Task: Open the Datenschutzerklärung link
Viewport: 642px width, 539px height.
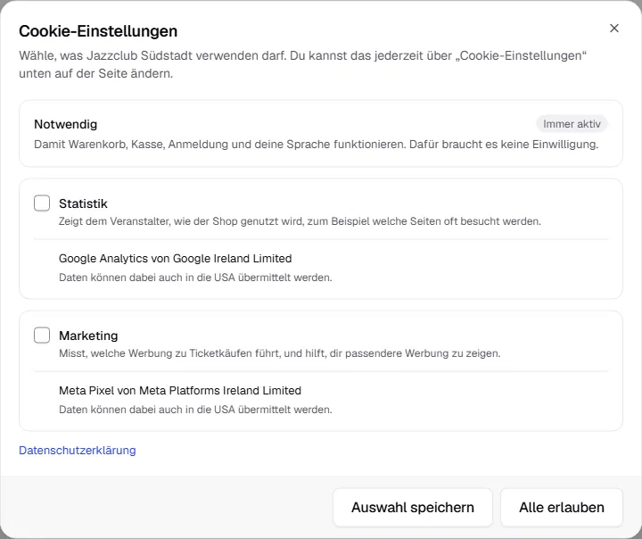Action: pos(78,450)
